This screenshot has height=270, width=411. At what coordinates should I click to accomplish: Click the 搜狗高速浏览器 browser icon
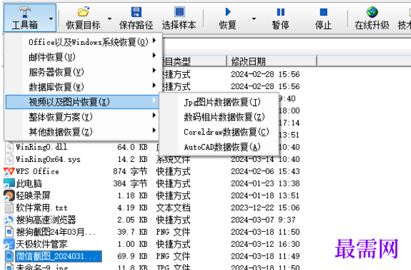point(9,220)
